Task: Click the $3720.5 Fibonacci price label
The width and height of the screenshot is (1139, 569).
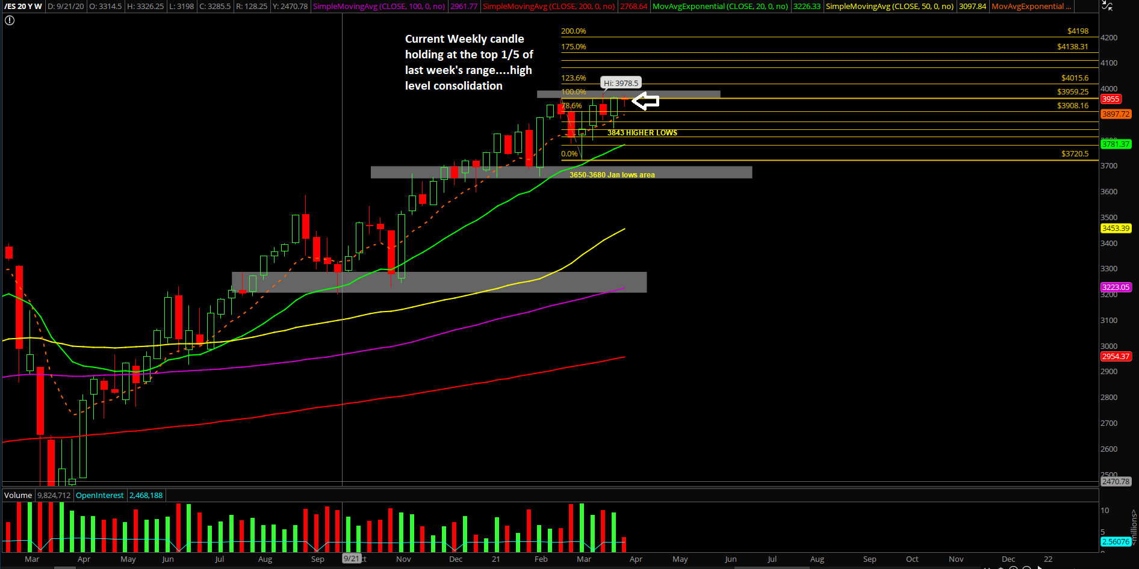Action: pos(1075,153)
